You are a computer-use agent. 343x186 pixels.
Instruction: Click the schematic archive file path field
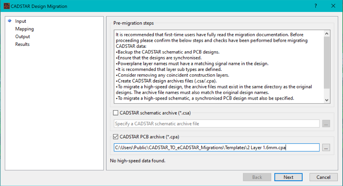click(216, 124)
